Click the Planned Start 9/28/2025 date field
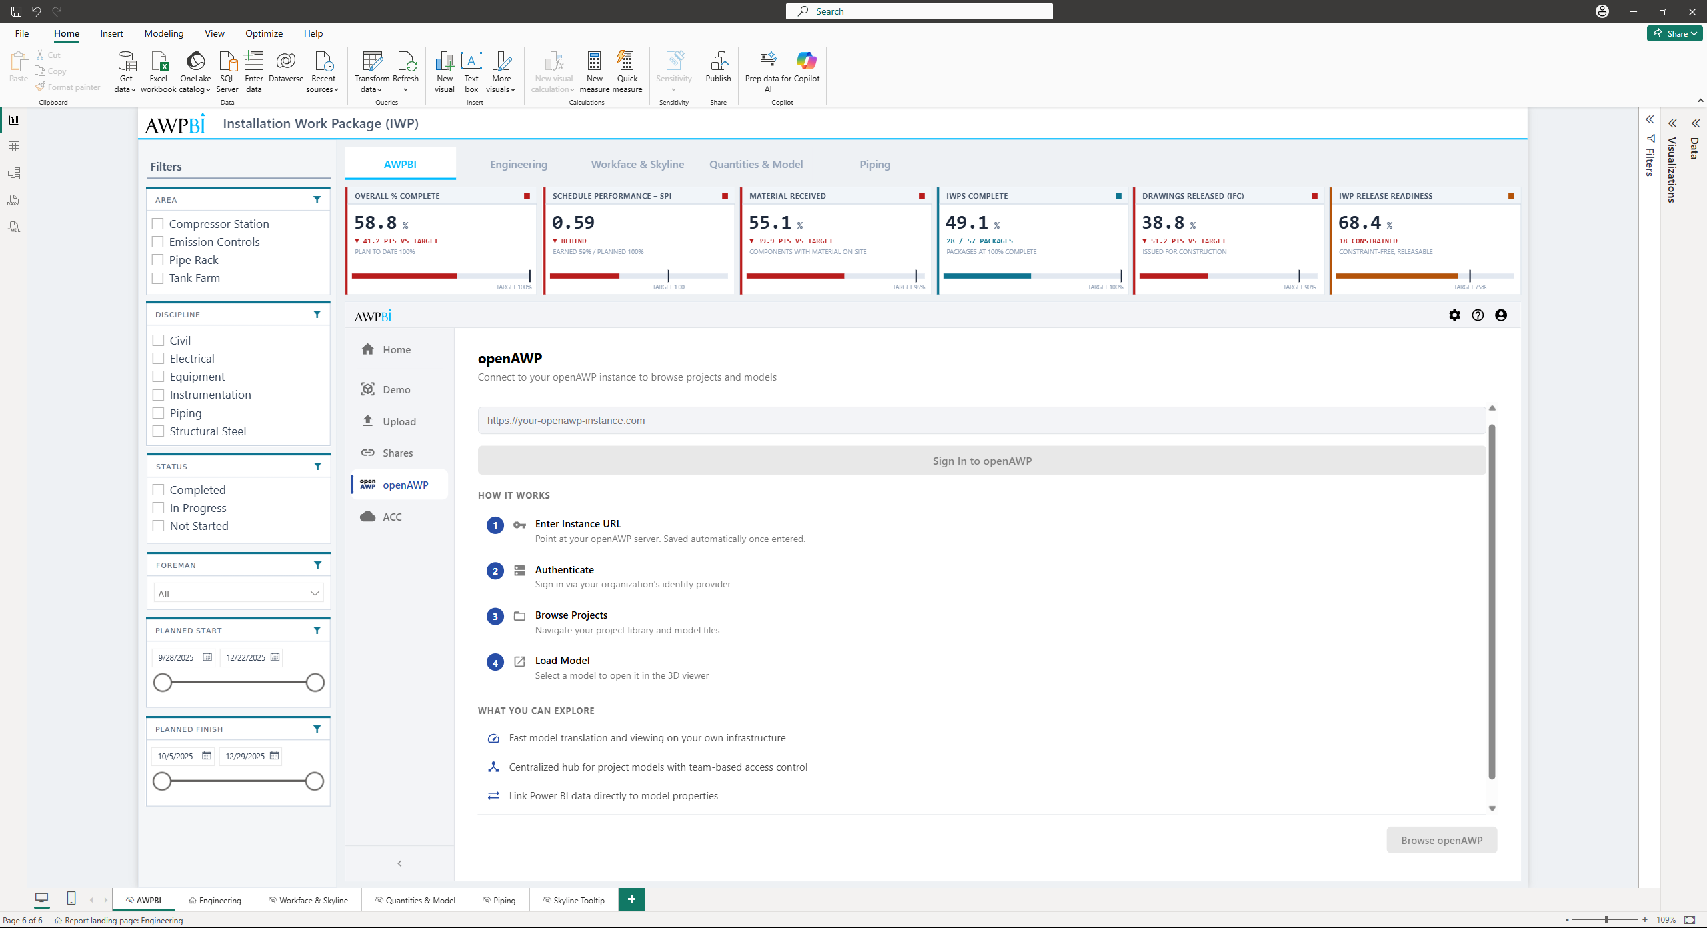Viewport: 1707px width, 928px height. click(183, 657)
